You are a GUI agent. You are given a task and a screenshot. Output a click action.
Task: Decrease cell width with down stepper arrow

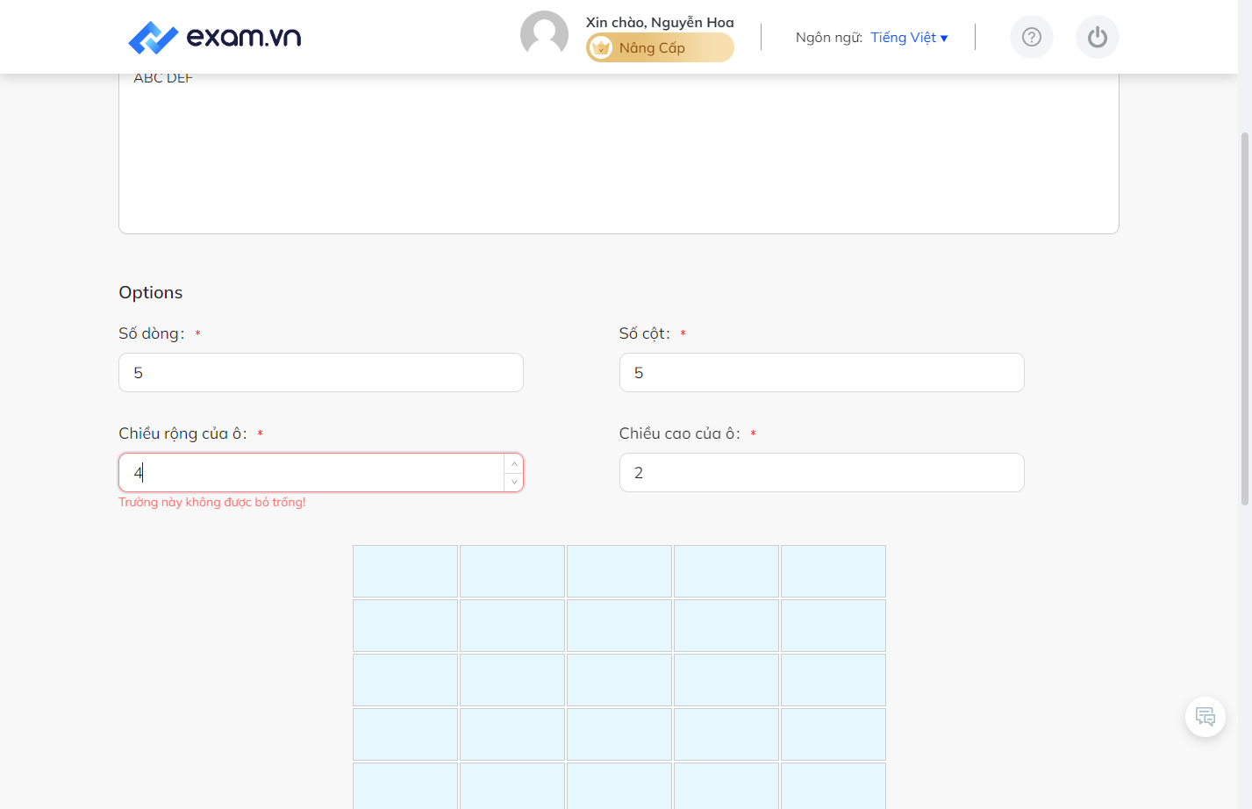pos(514,482)
